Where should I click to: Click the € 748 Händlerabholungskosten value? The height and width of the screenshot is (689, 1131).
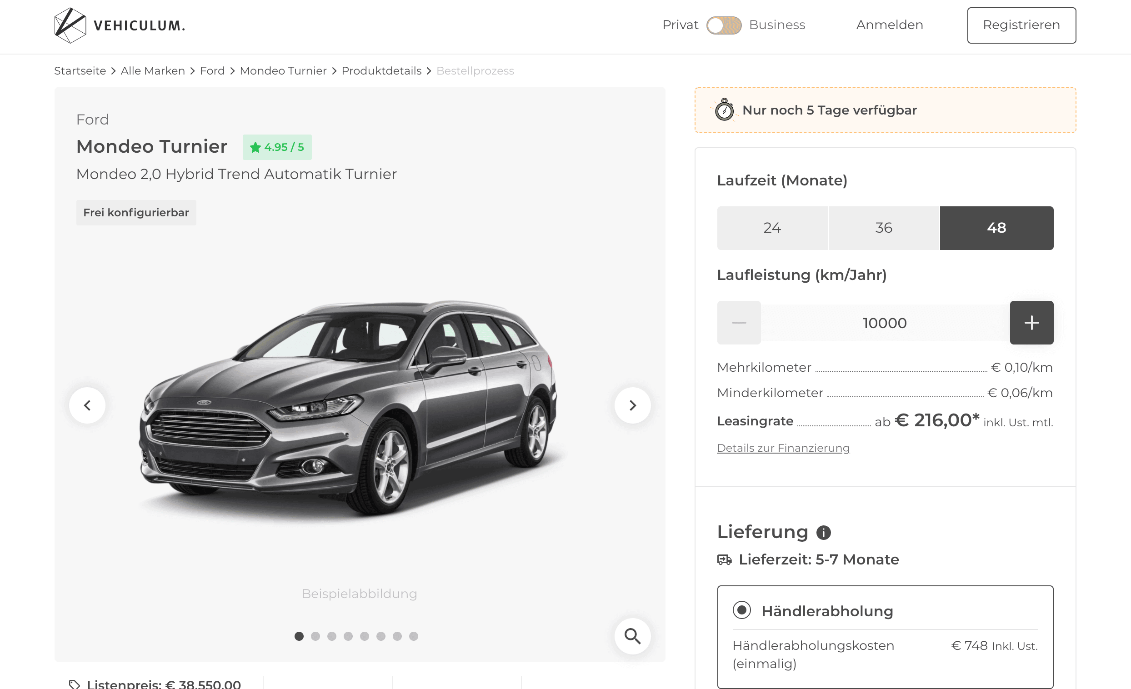tap(970, 646)
